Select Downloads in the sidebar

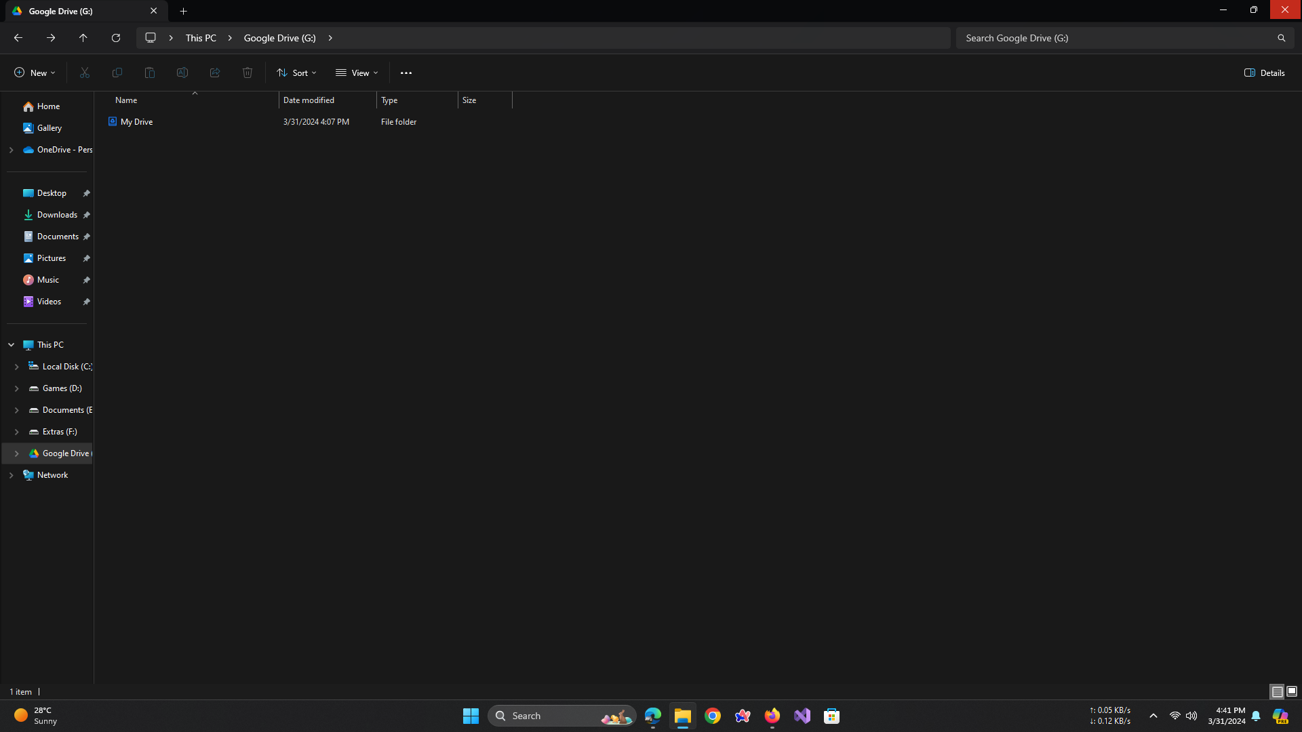(x=57, y=215)
